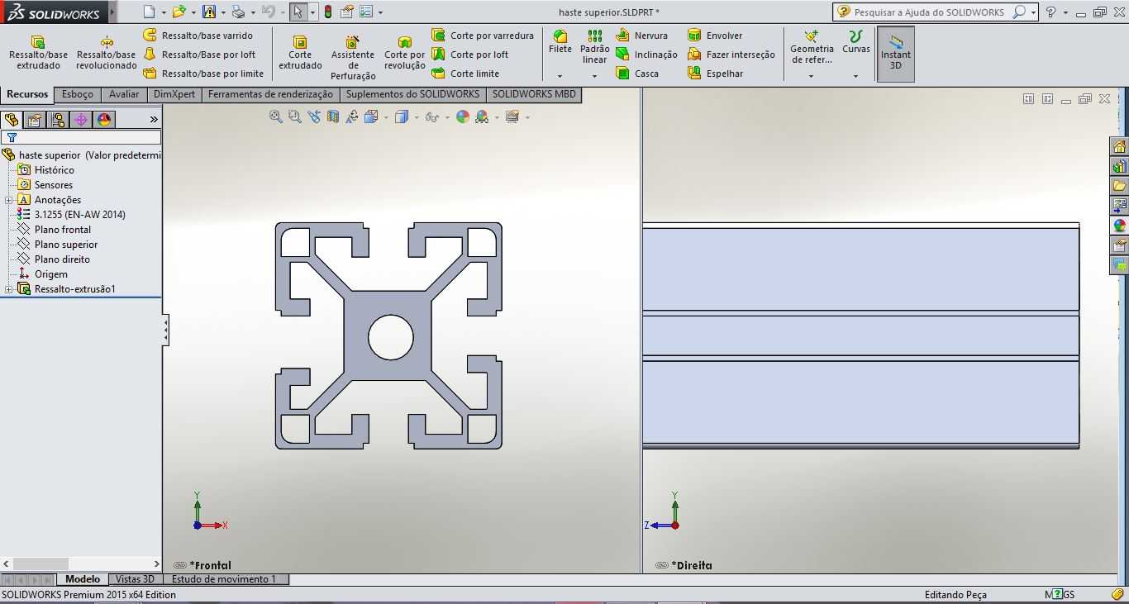The height and width of the screenshot is (604, 1129).
Task: Click Corte limite
Action: (x=465, y=74)
